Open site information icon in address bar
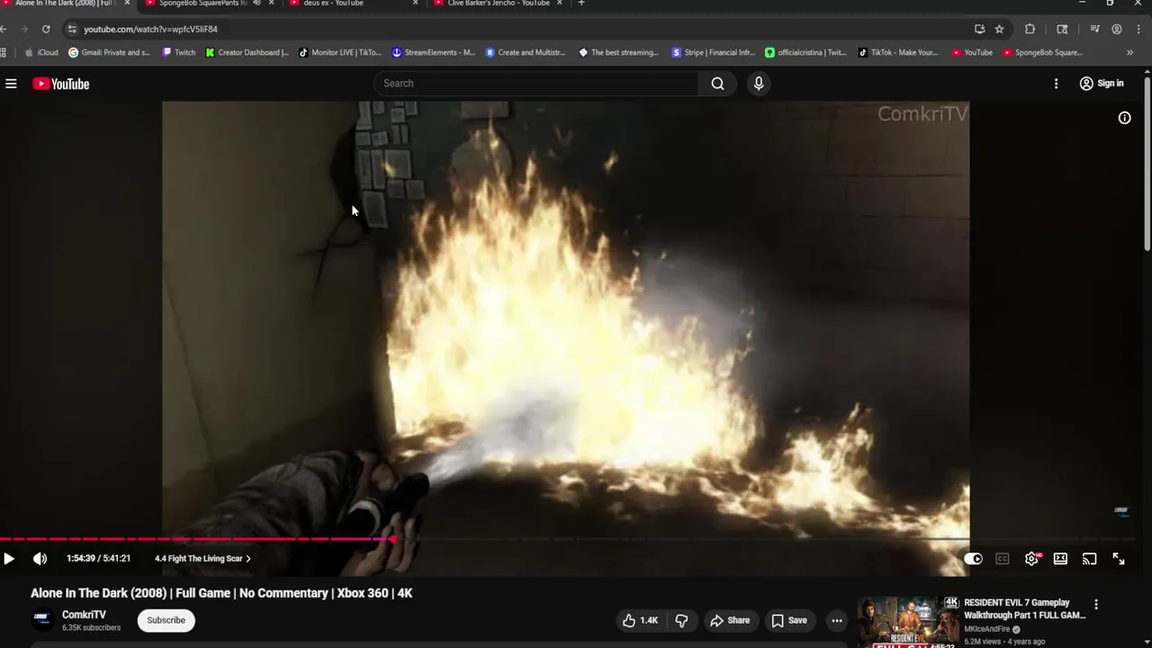The width and height of the screenshot is (1152, 648). click(x=72, y=29)
